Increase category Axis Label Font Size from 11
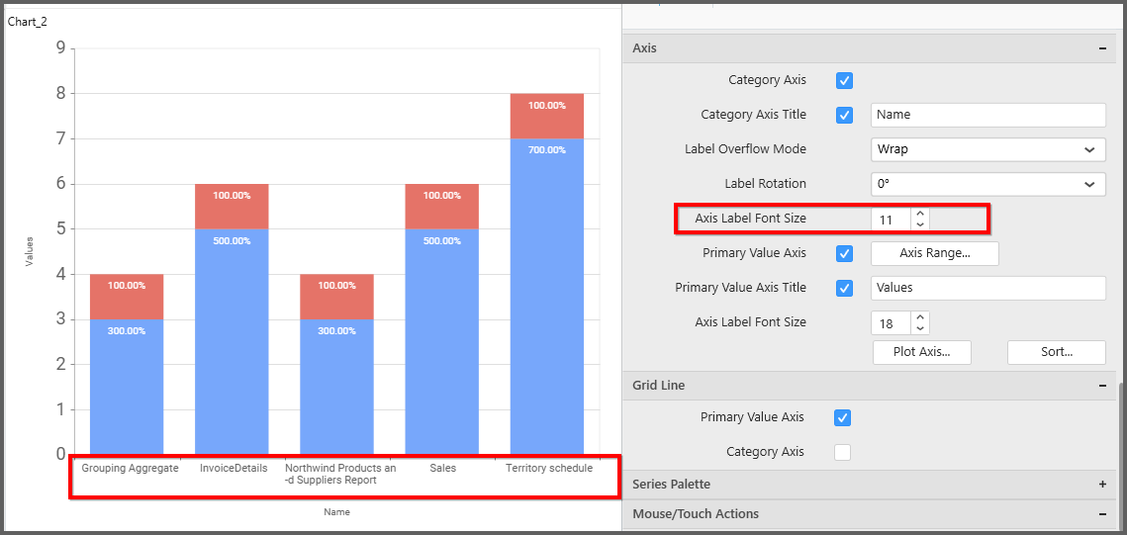Viewport: 1127px width, 535px height. [x=920, y=213]
